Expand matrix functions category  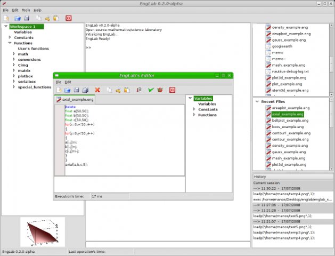tap(14, 70)
